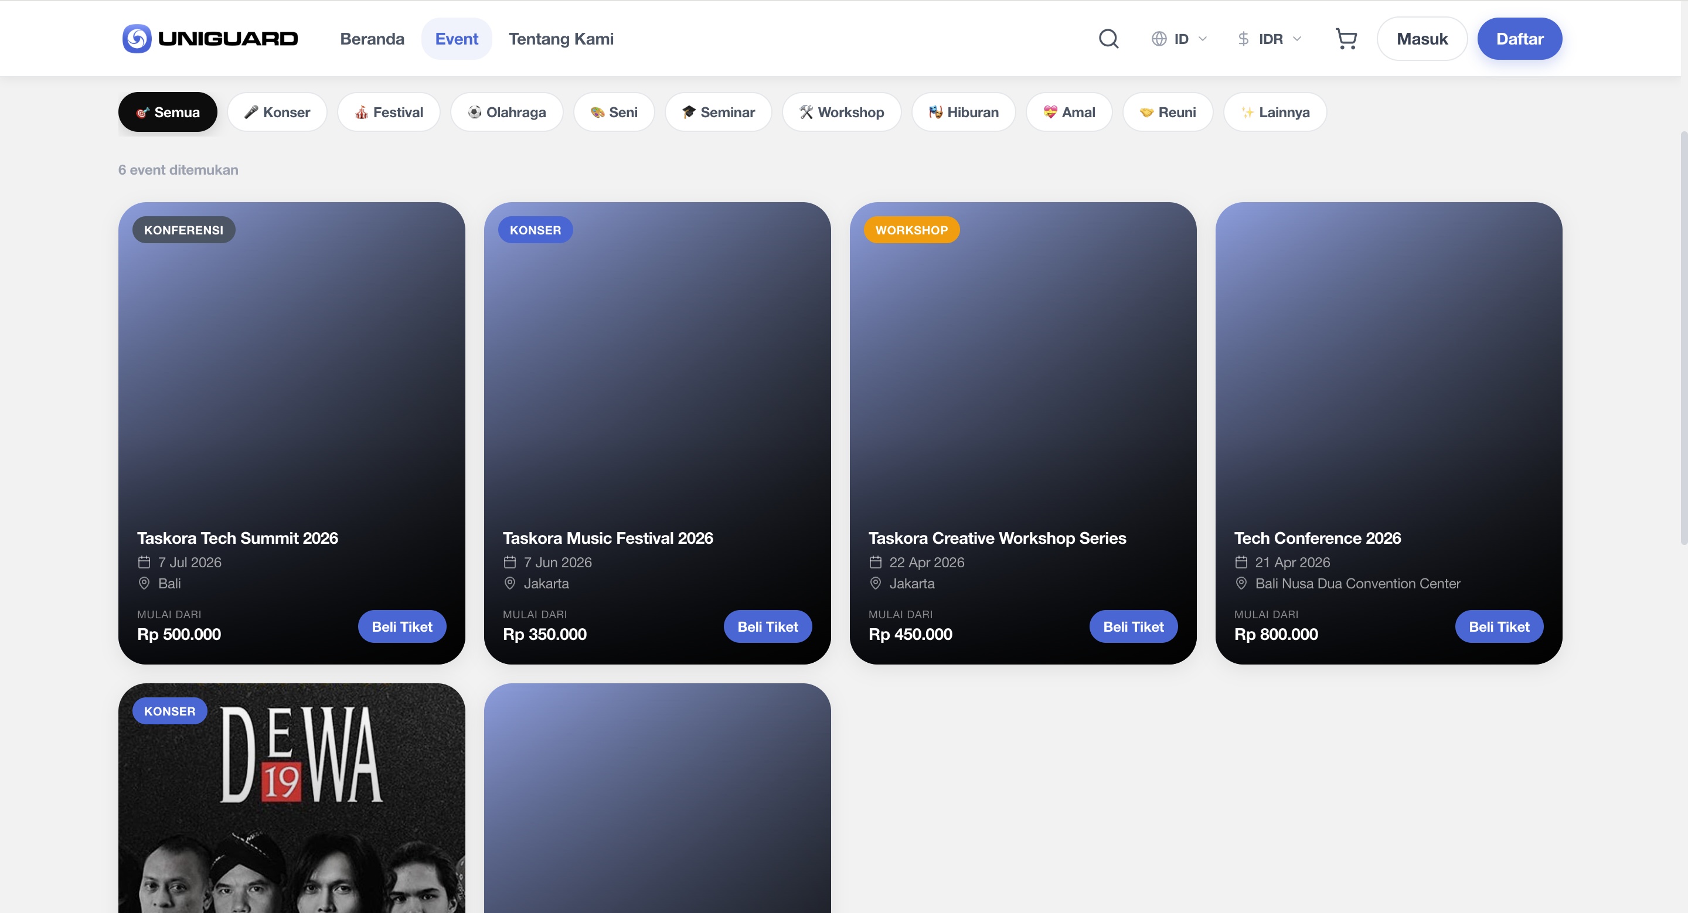Select the Festival circus tent icon

[361, 111]
